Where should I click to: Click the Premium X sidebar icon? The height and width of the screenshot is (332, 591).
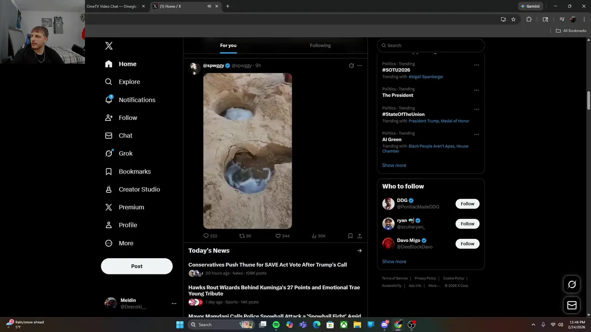point(109,207)
